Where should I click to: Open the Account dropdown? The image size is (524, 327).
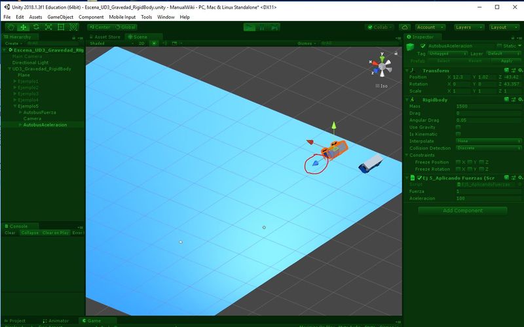(x=430, y=27)
